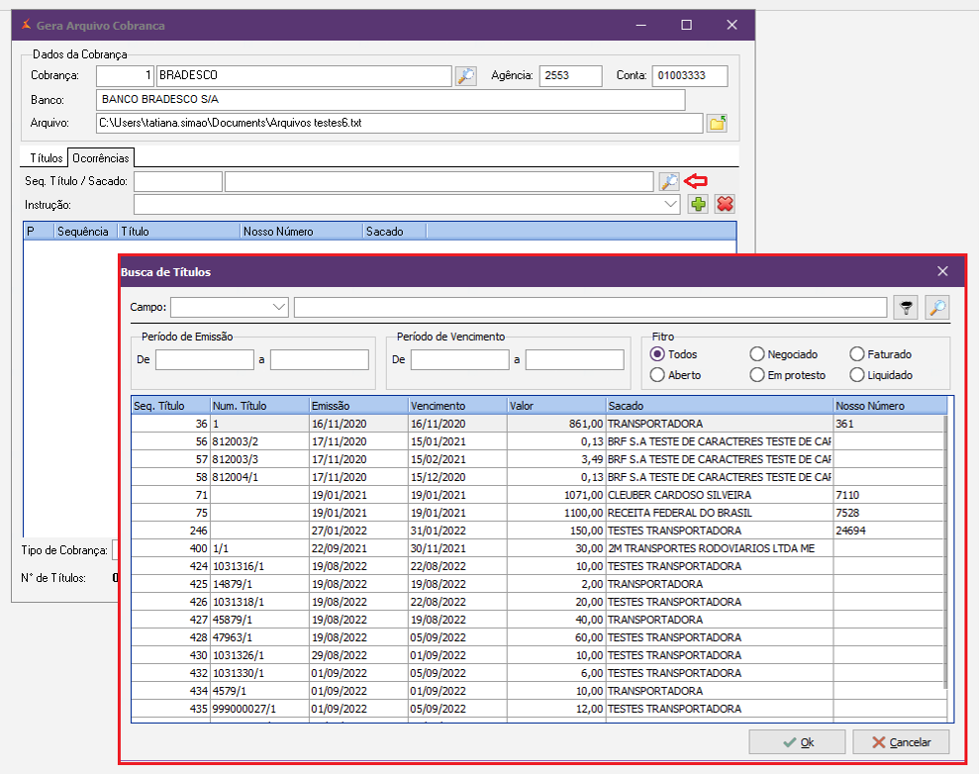The width and height of the screenshot is (979, 774).
Task: Open the Instrução dropdown
Action: 671,204
